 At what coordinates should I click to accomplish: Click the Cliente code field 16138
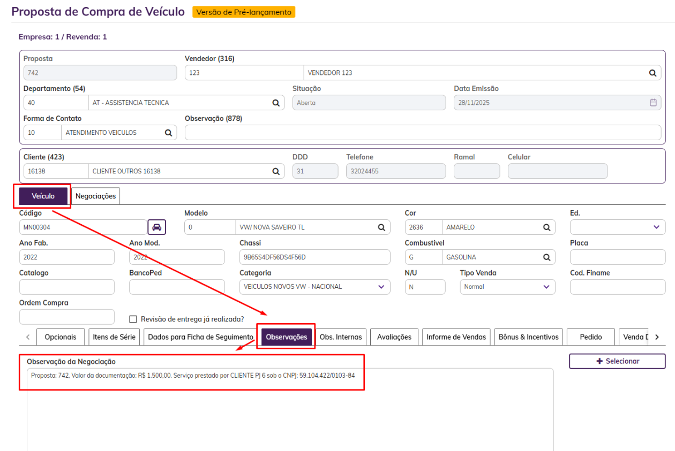pos(56,171)
